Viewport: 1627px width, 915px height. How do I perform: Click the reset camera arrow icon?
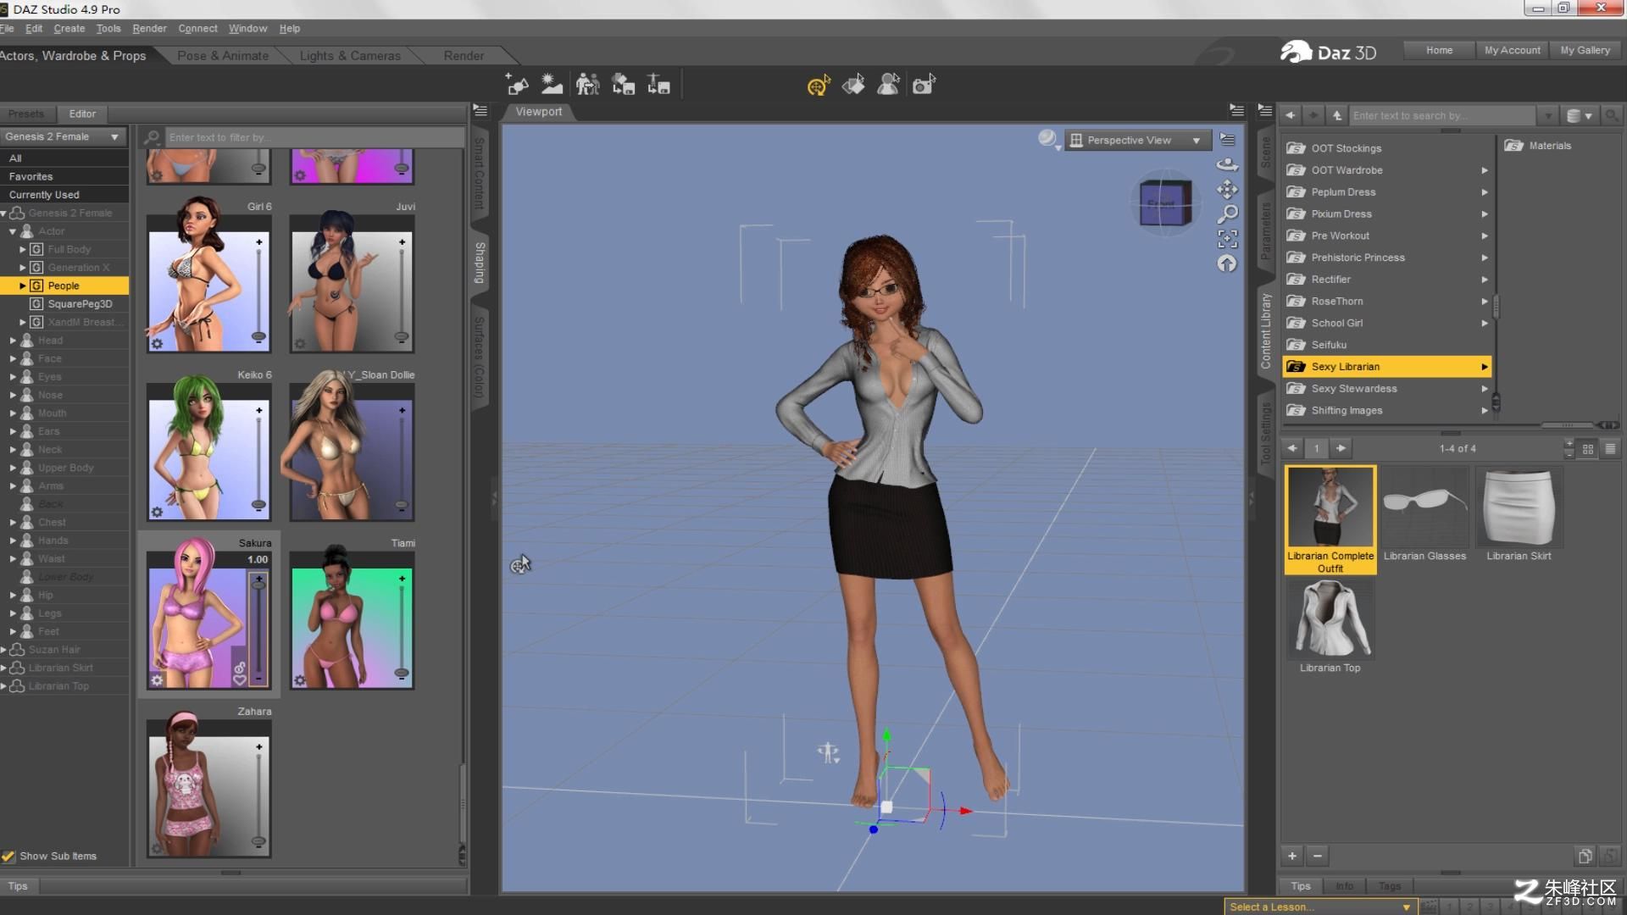click(x=1227, y=263)
